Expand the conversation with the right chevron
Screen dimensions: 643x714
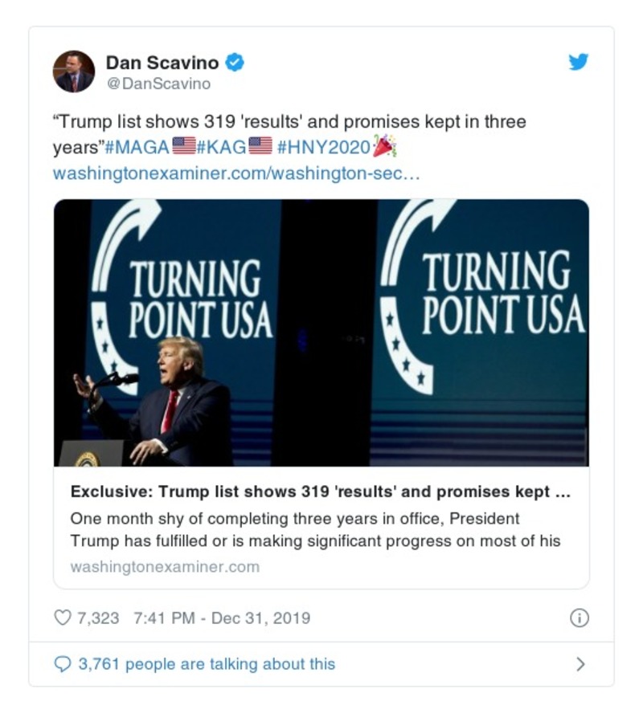580,664
